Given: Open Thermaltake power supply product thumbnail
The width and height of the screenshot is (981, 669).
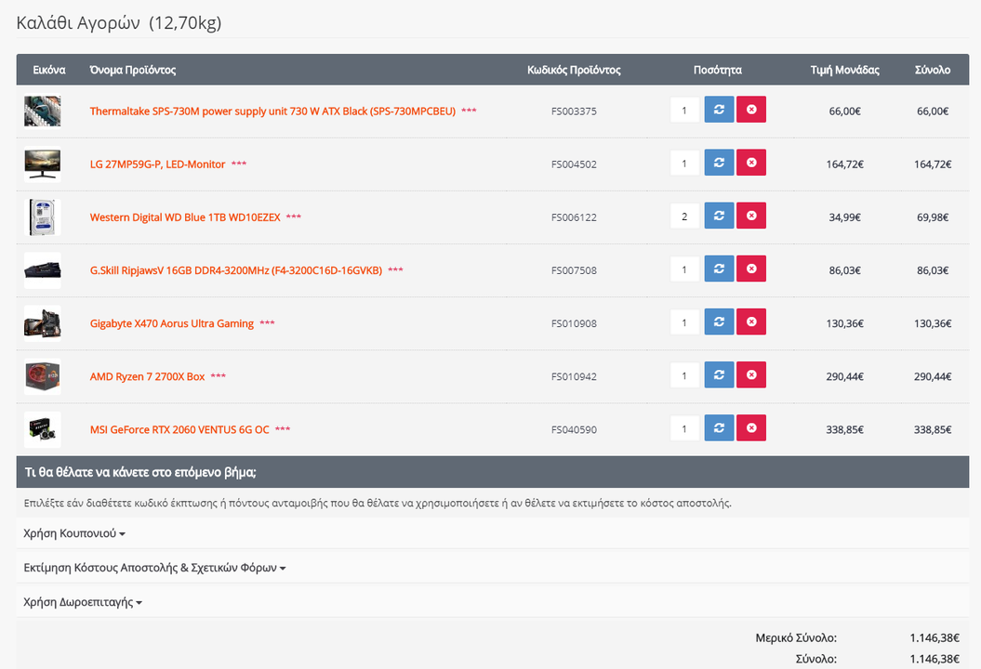Looking at the screenshot, I should (43, 111).
